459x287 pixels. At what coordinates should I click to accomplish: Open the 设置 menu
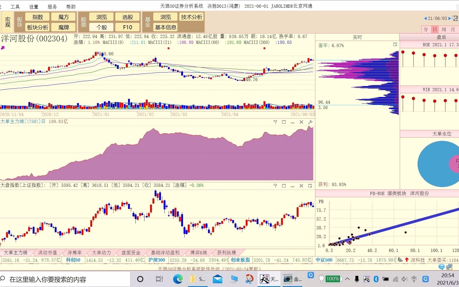point(34,6)
